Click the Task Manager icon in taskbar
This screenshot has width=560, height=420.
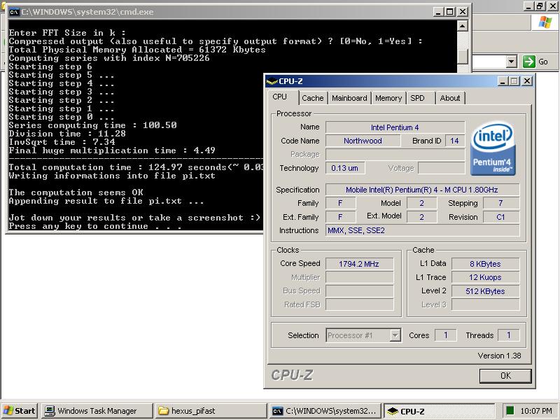click(x=49, y=411)
